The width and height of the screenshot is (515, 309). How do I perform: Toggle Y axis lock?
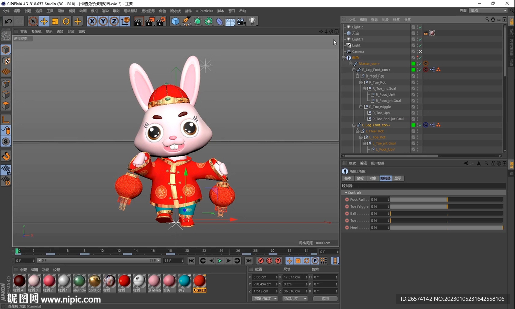click(x=103, y=21)
